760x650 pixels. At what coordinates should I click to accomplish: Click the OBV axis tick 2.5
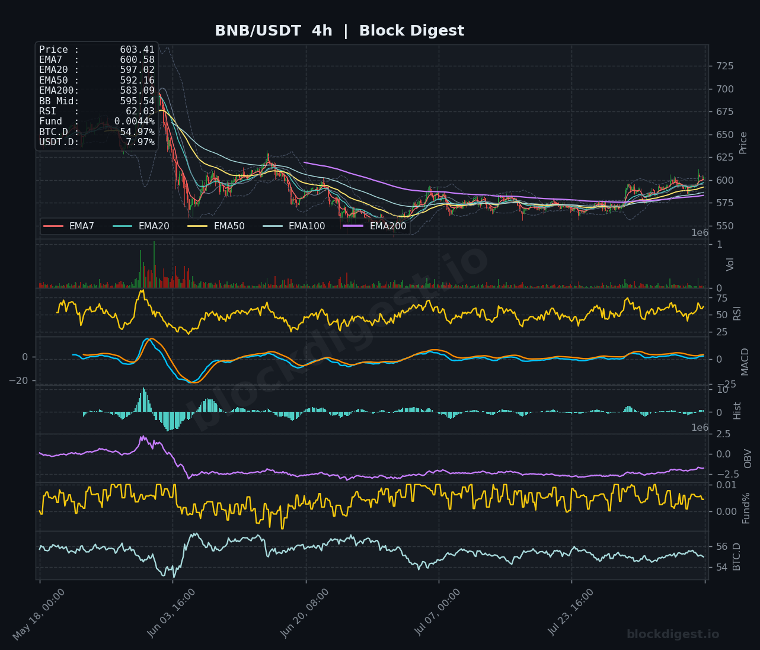tap(723, 434)
